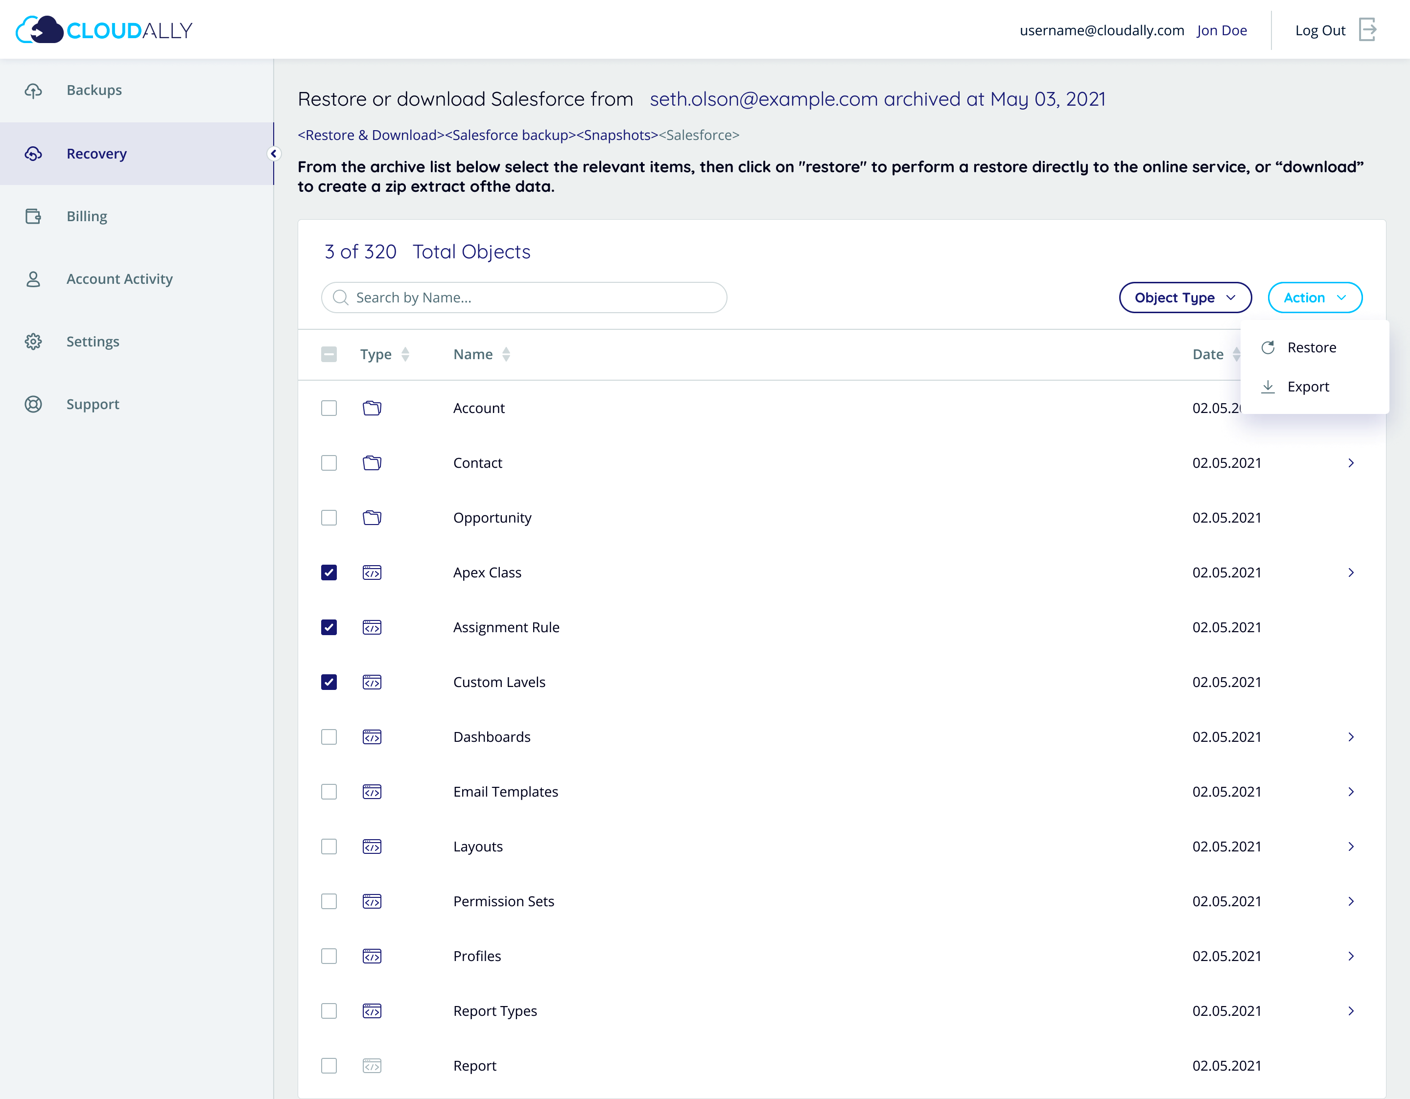Expand the Report Types row chevron

1351,1011
